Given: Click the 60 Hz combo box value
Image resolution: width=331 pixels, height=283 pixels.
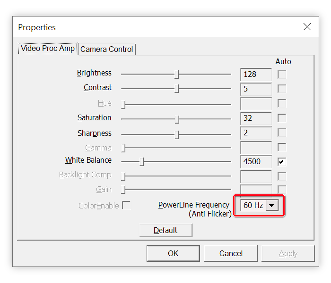Looking at the screenshot, I should 253,206.
